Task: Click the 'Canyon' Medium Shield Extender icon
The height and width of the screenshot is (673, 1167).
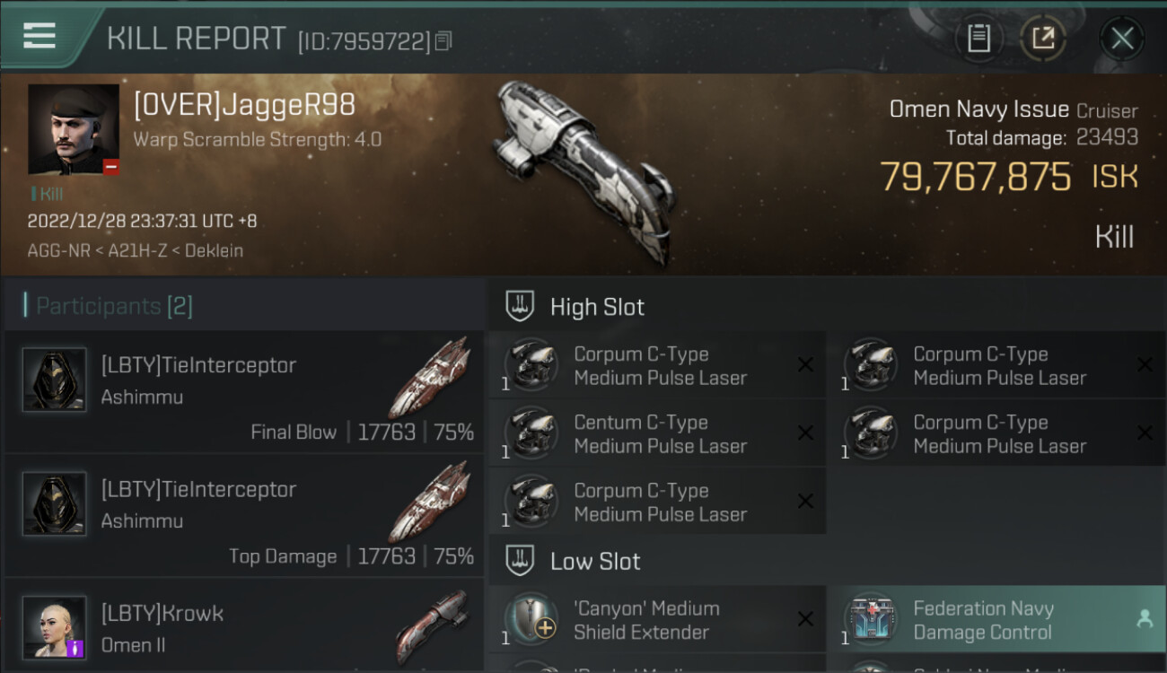Action: (x=531, y=620)
